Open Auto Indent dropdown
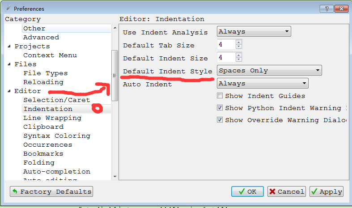This screenshot has width=352, height=208. [263, 84]
